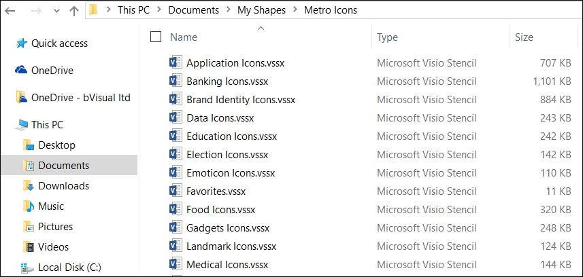
Task: Click the Videos folder icon
Action: tap(29, 247)
